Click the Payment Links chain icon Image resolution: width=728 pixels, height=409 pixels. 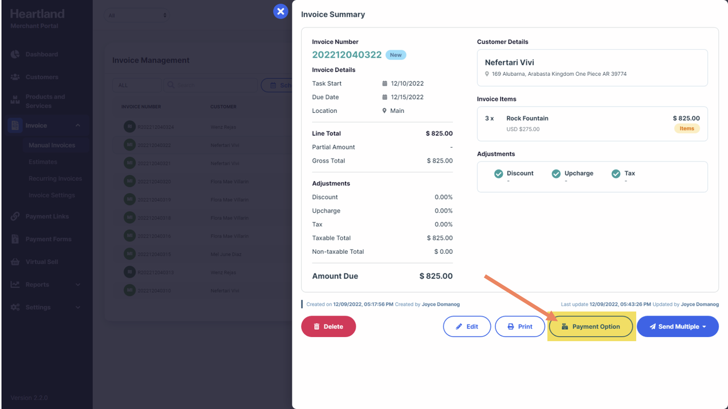(x=15, y=216)
